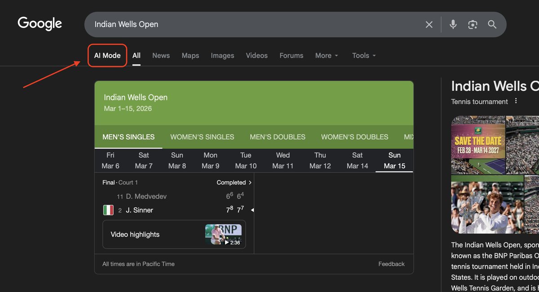Click the D. Medvedev player name
The width and height of the screenshot is (539, 292).
pyautogui.click(x=146, y=196)
